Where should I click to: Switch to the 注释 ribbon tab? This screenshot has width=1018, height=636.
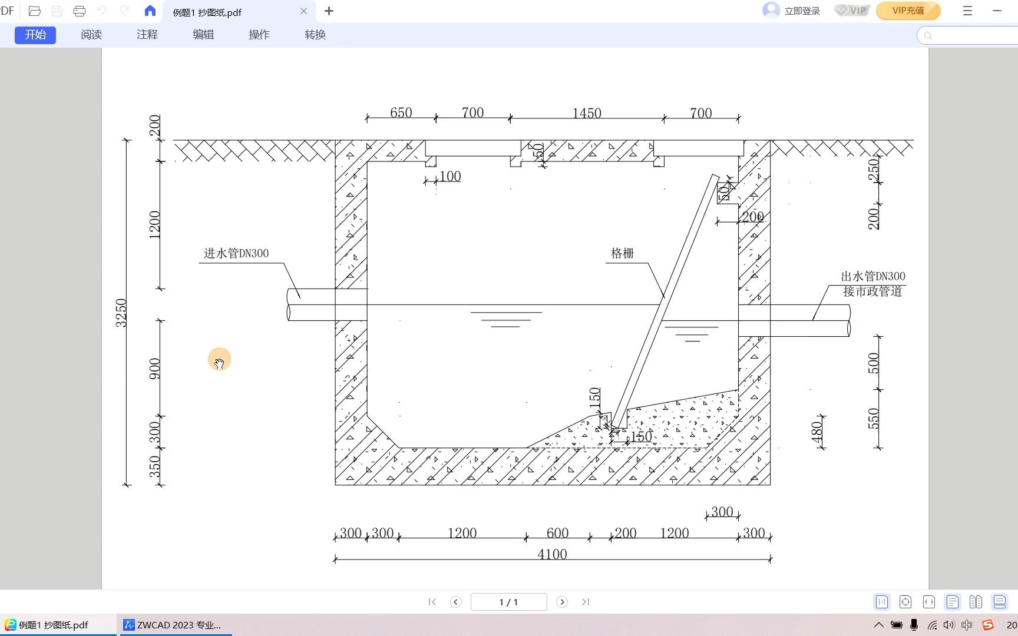tap(147, 35)
